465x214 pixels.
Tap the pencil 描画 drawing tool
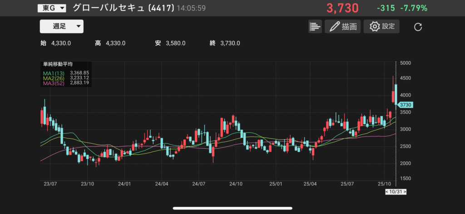click(342, 26)
